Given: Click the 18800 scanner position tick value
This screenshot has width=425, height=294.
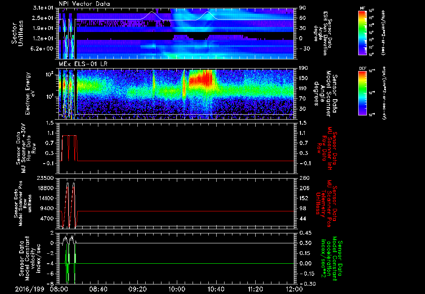Looking at the screenshot, I should click(x=45, y=188).
